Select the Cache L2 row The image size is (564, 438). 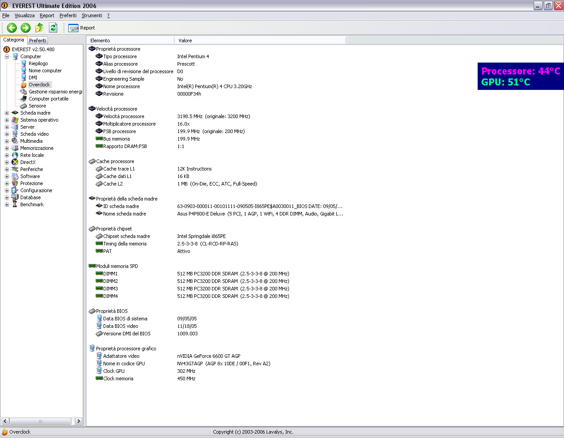[x=216, y=184]
